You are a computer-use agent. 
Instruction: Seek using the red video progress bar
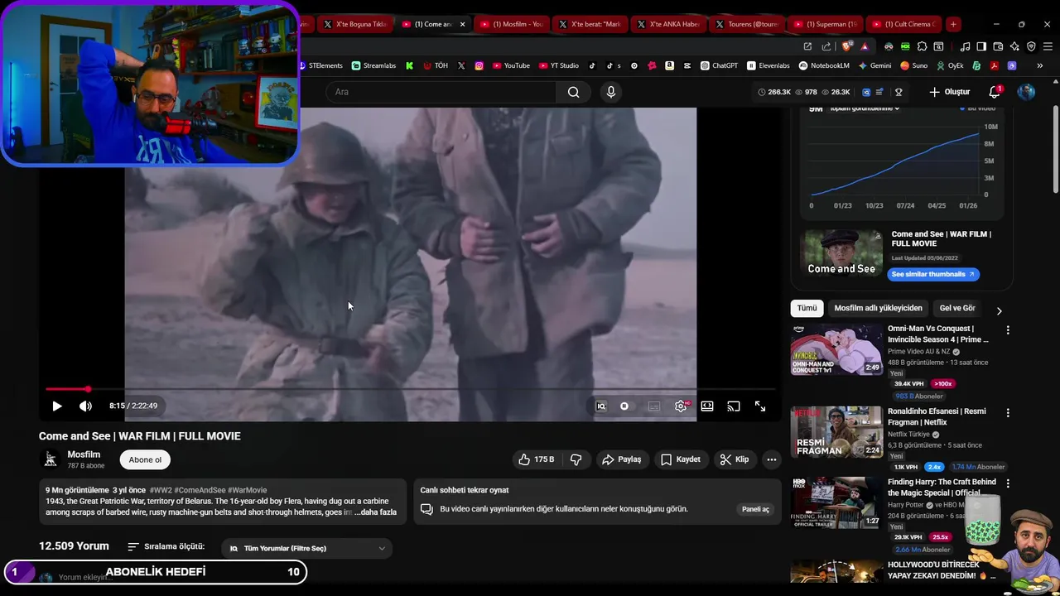tap(410, 389)
